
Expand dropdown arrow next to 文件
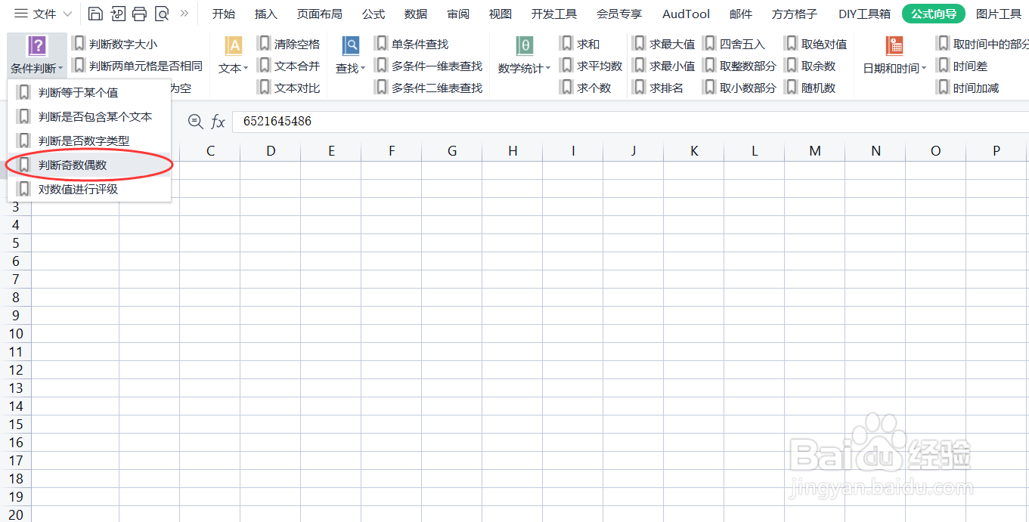[67, 14]
